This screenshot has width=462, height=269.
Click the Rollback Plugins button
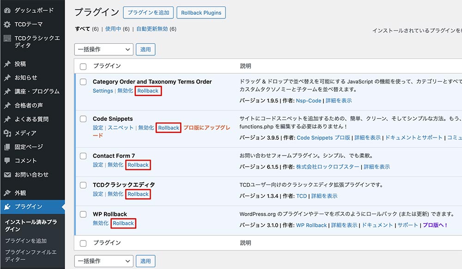tap(201, 13)
